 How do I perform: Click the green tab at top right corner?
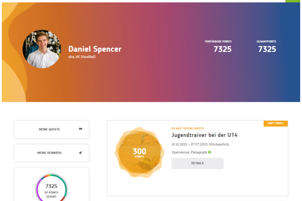coord(293,1)
